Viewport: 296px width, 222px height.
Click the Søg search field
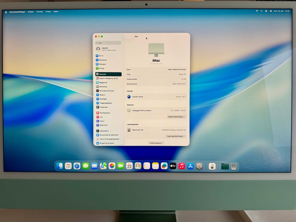(108, 43)
